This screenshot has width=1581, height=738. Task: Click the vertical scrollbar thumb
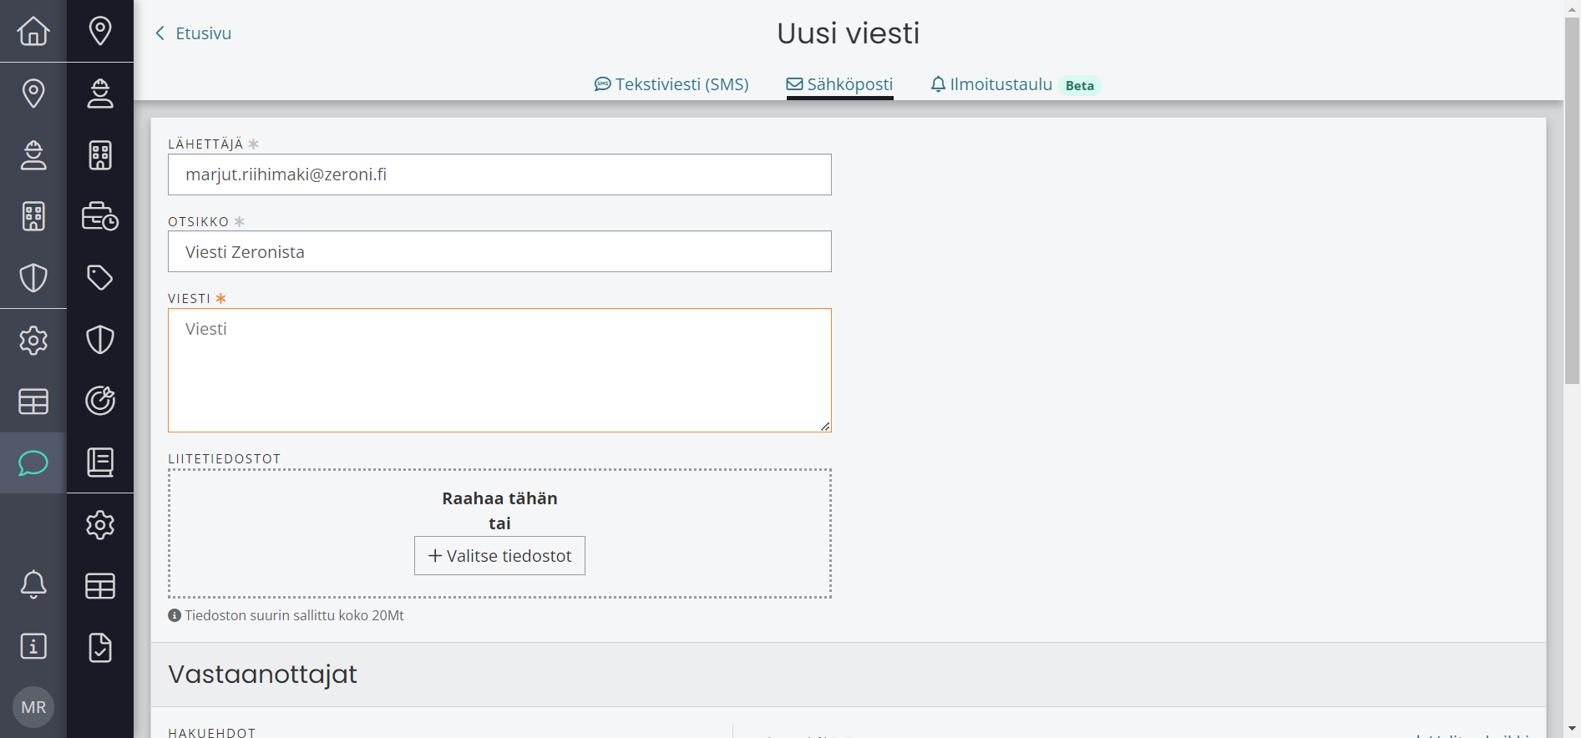[1573, 200]
